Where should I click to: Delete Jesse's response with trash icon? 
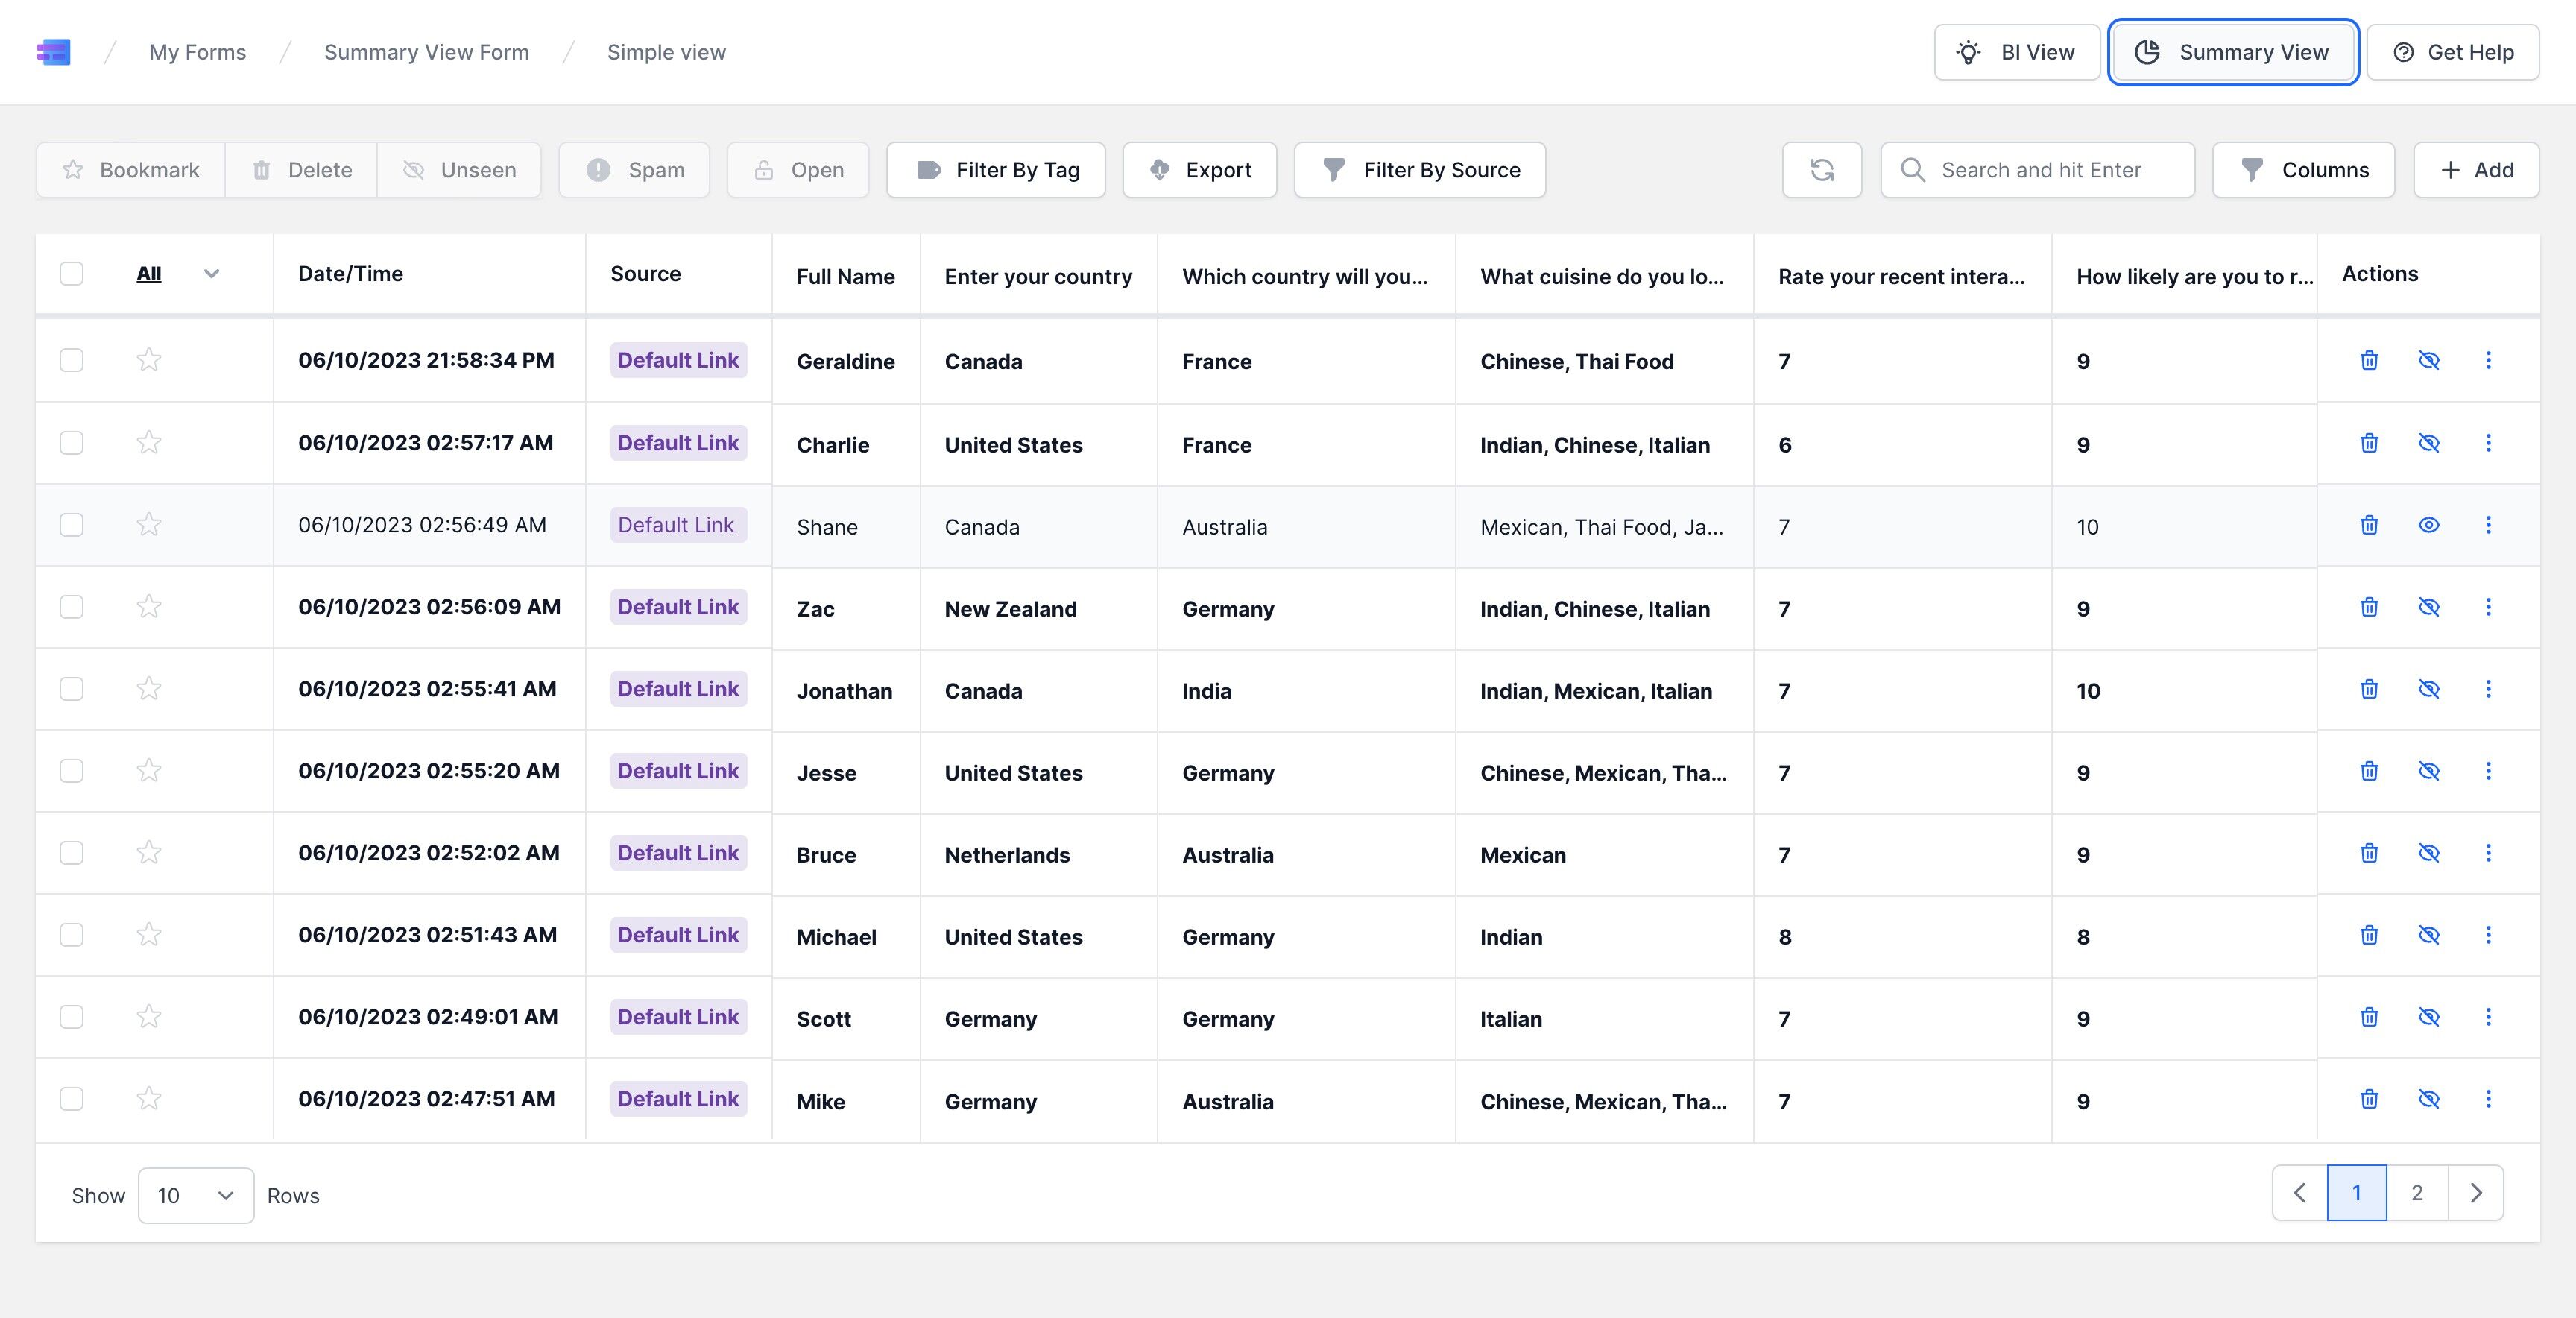pyautogui.click(x=2369, y=771)
